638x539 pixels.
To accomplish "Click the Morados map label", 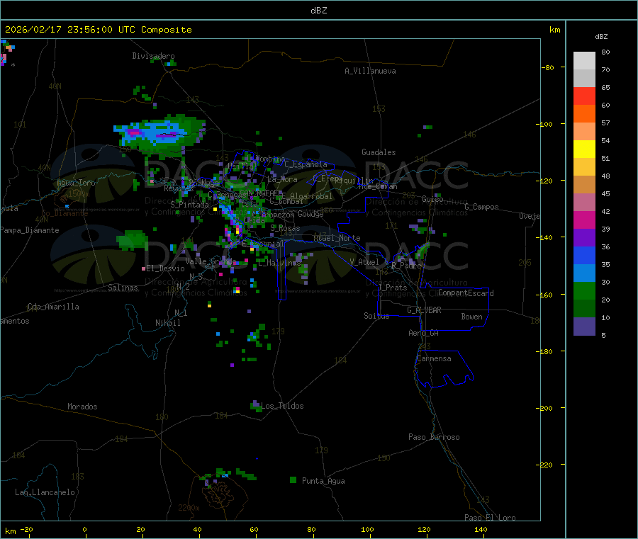I will point(83,407).
